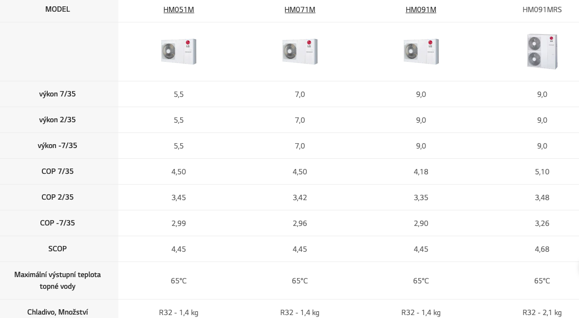The height and width of the screenshot is (318, 579).
Task: Click the HM091M heat pump product image
Action: pos(421,52)
